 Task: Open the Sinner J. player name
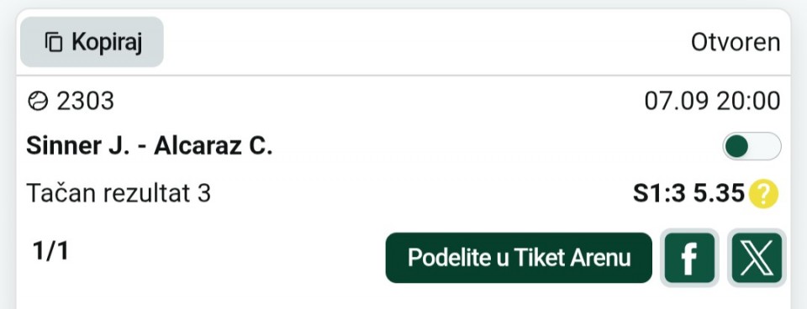78,146
